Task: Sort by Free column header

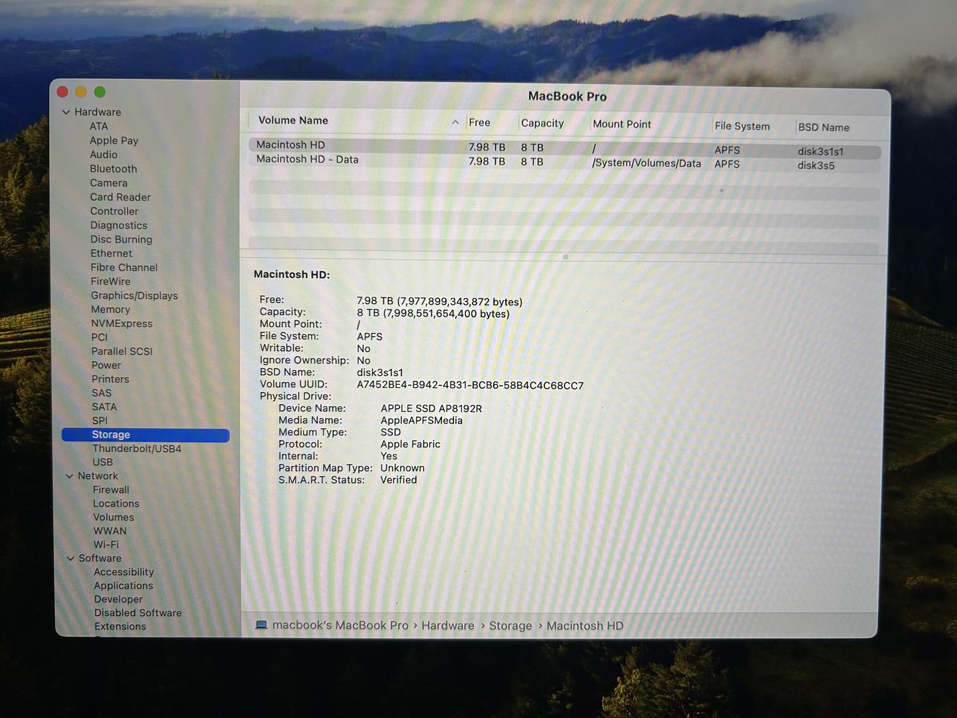Action: pyautogui.click(x=480, y=122)
